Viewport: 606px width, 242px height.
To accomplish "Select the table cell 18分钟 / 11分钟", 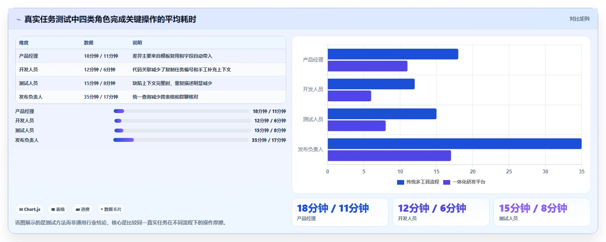I will [x=101, y=56].
